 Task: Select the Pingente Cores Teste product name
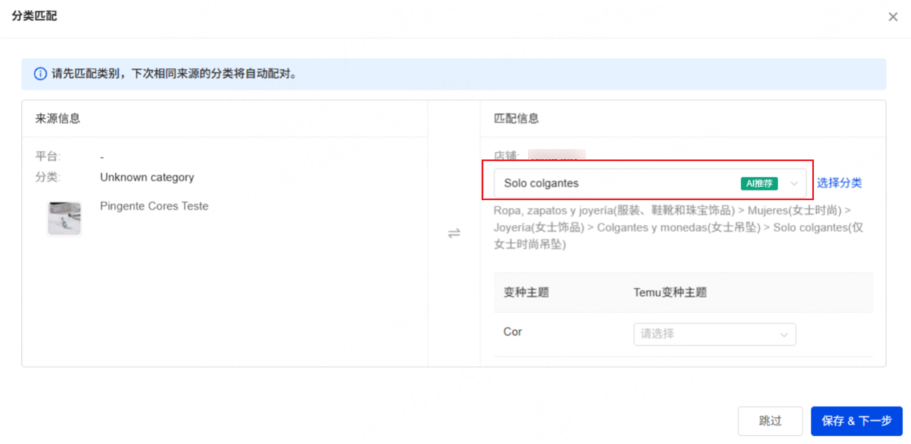[154, 206]
